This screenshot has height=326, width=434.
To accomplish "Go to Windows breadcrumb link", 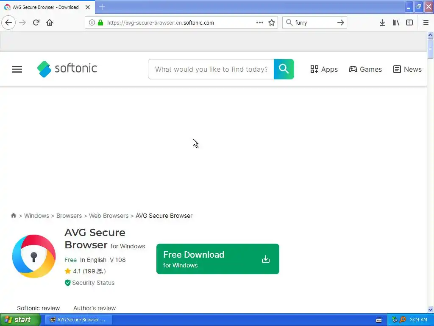I will tap(36, 216).
